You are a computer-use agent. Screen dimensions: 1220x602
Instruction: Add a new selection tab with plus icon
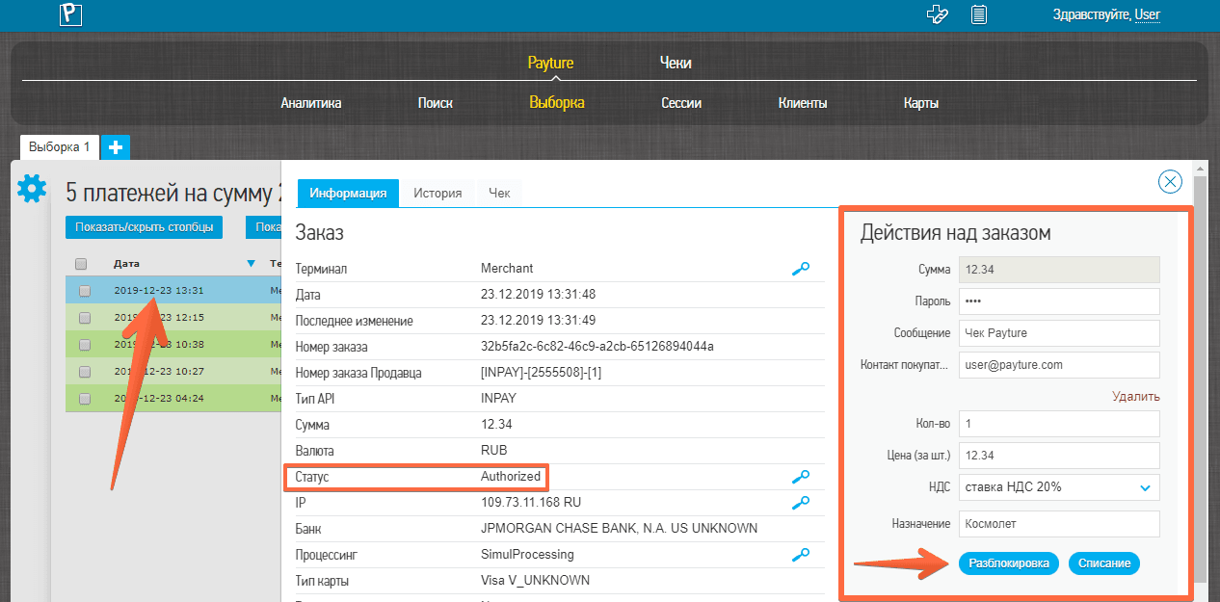(116, 147)
